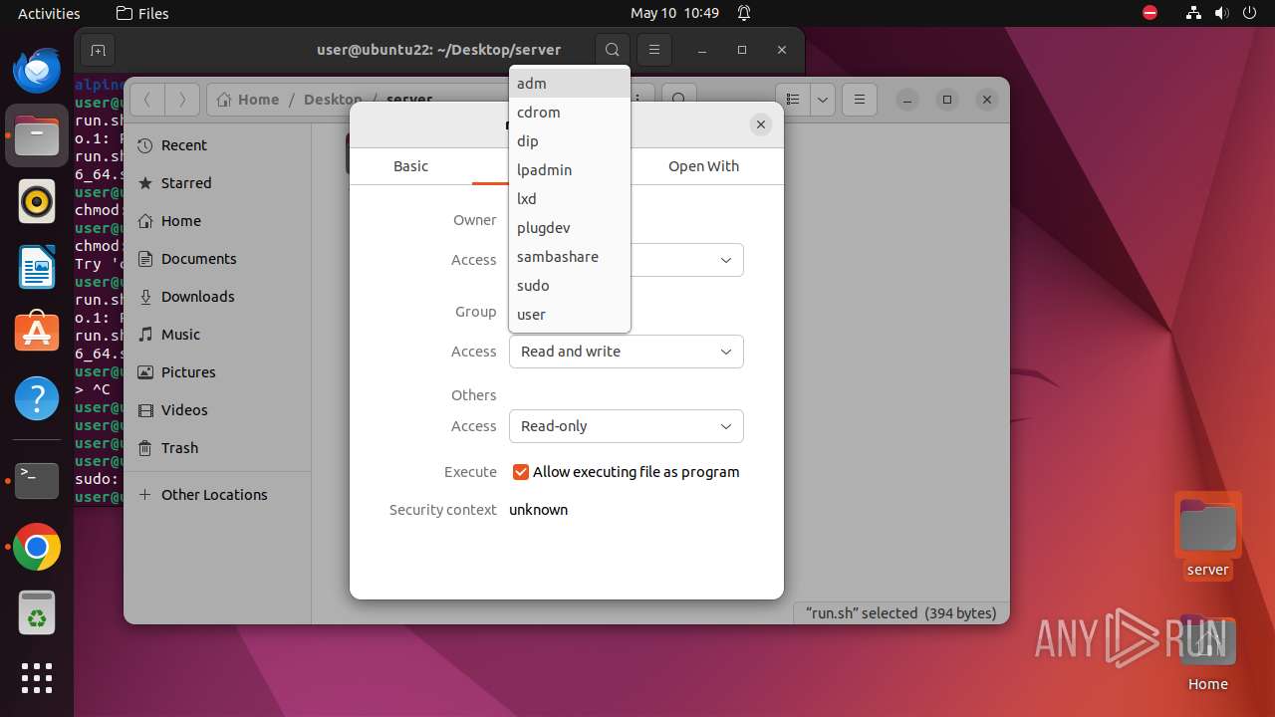Choose plugdev from group list
This screenshot has width=1275, height=717.
[570, 228]
